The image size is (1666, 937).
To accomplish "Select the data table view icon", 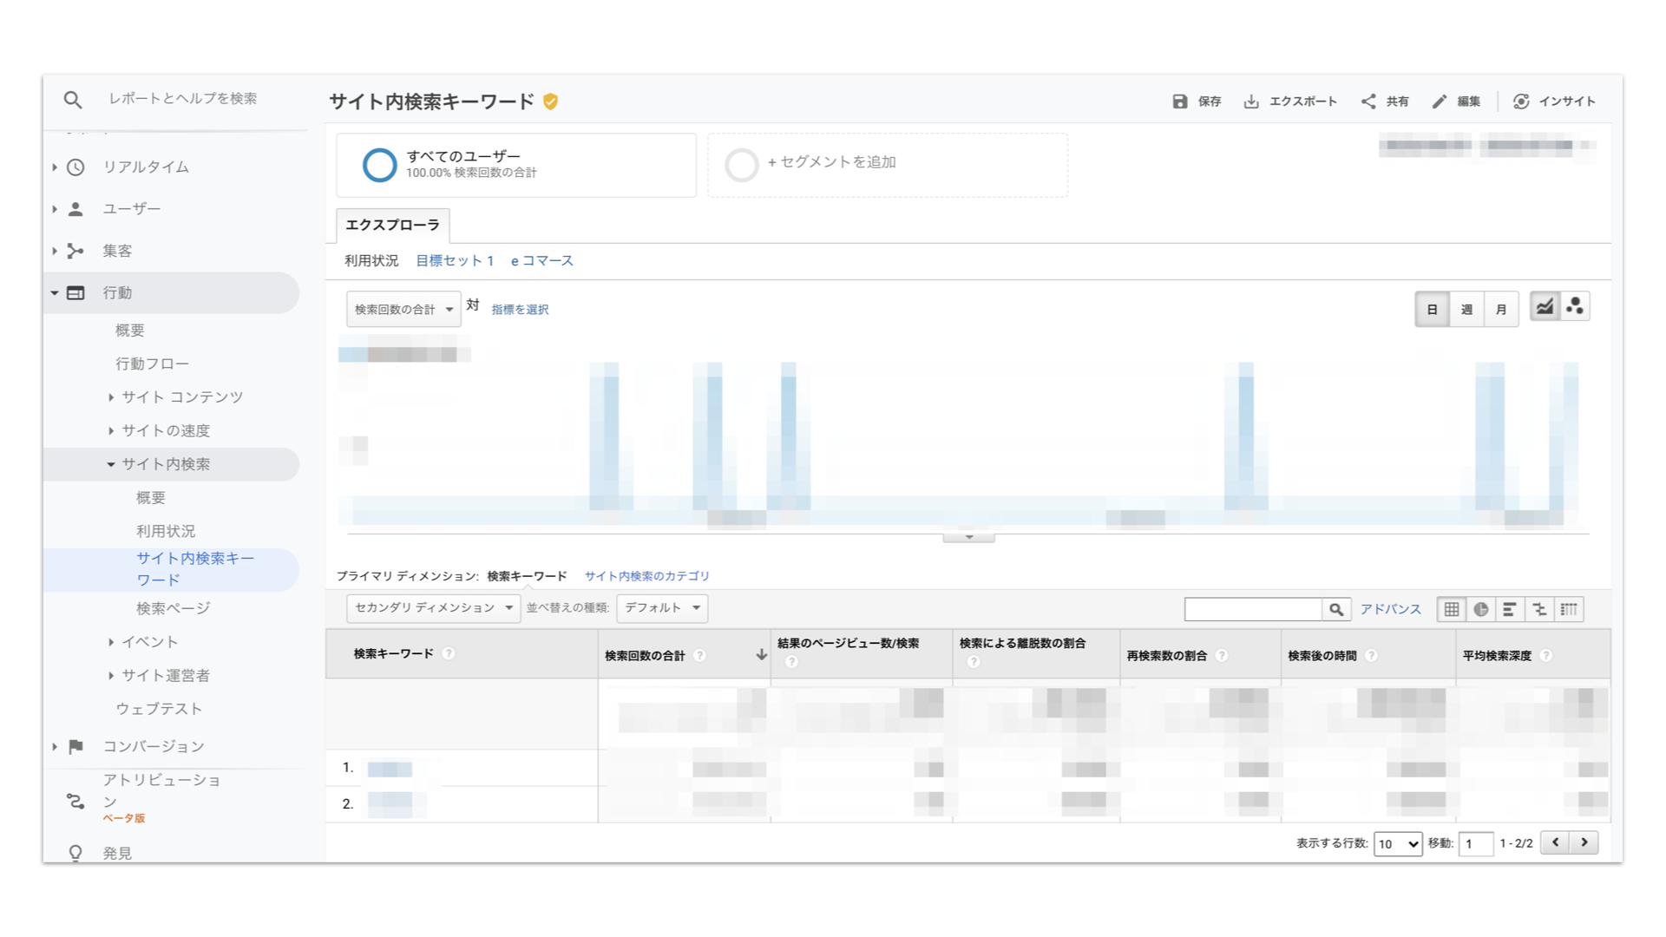I will (x=1452, y=610).
